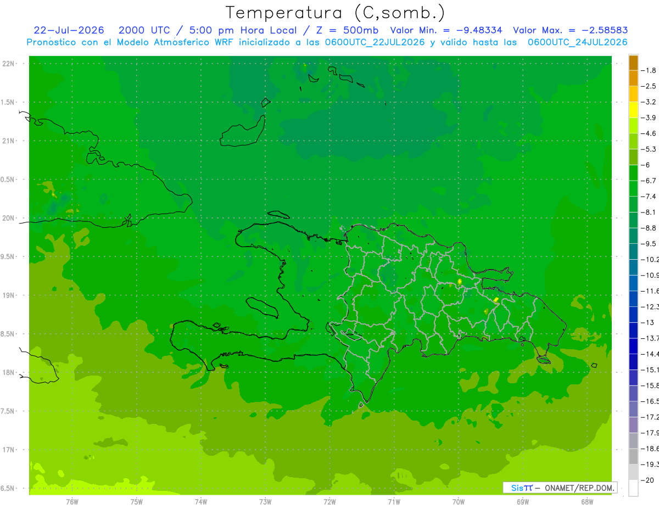Click the '75W' longitude label
Image resolution: width=659 pixels, height=509 pixels.
click(x=137, y=501)
